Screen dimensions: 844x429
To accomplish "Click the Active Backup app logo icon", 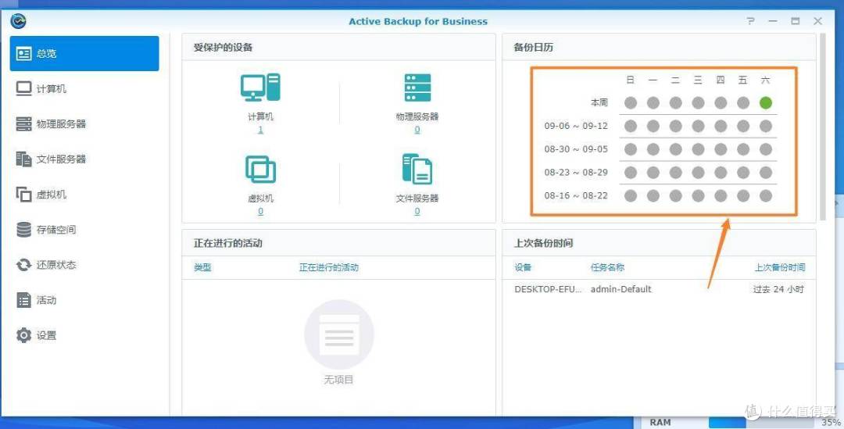I will (18, 21).
